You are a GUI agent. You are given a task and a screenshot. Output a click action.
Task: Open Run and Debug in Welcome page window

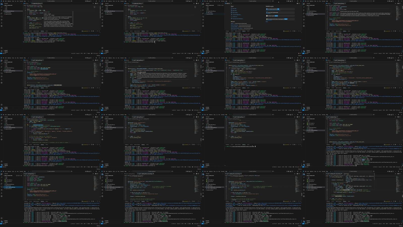click(x=203, y=13)
